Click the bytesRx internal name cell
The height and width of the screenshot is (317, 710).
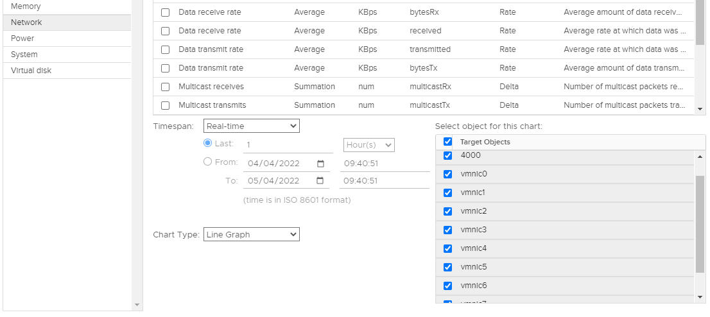[x=424, y=12]
